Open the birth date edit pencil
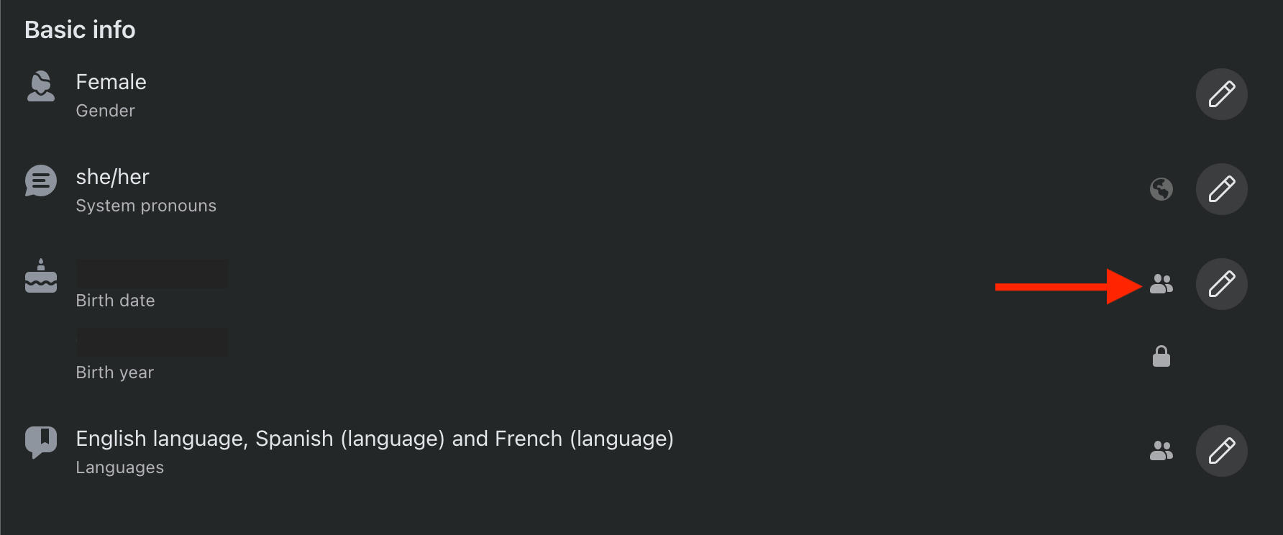 pyautogui.click(x=1221, y=284)
